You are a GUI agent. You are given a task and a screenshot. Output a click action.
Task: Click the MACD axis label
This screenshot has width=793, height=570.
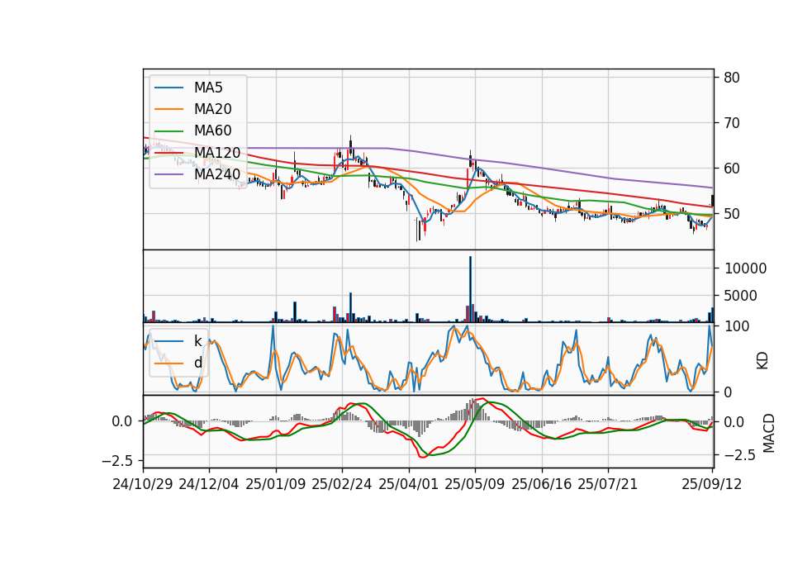[769, 433]
